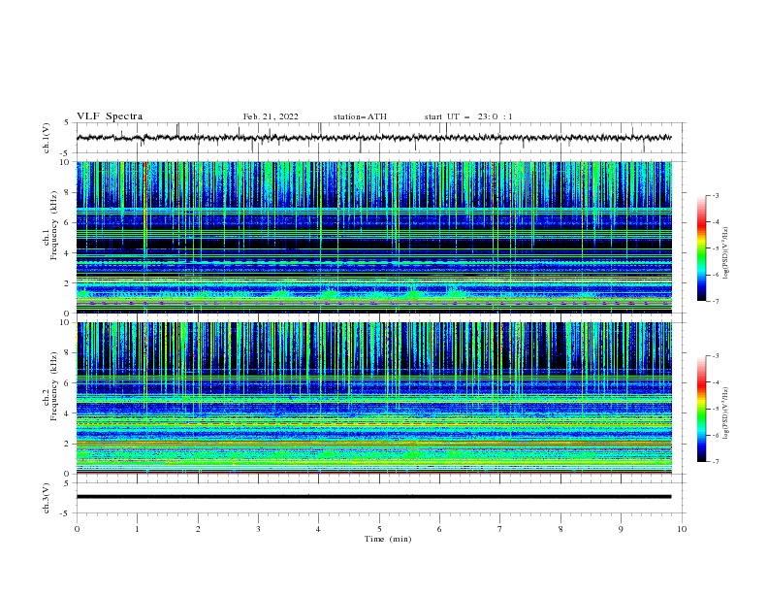The height and width of the screenshot is (594, 768).
Task: Click inside the ch.1 spectrogram panel
Action: coord(373,237)
